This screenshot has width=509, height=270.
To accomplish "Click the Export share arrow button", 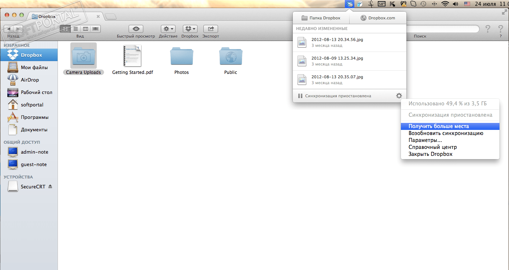I will point(211,29).
